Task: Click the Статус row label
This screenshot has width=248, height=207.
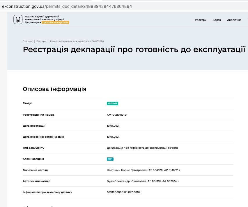Action: click(28, 103)
